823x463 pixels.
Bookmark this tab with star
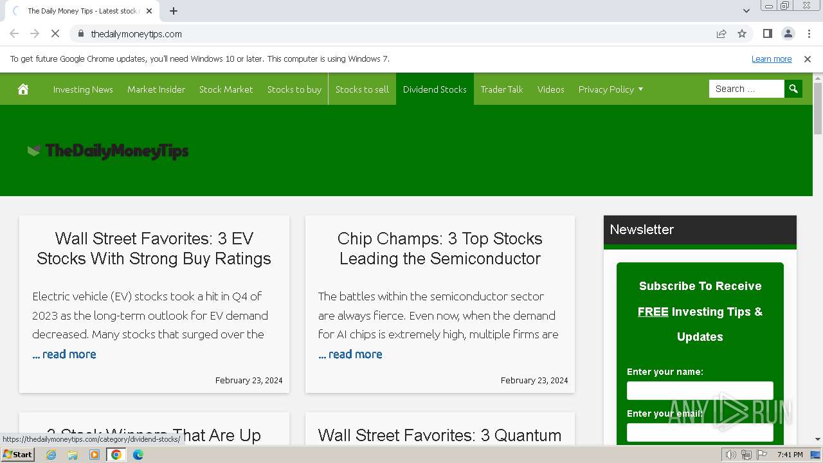742,34
